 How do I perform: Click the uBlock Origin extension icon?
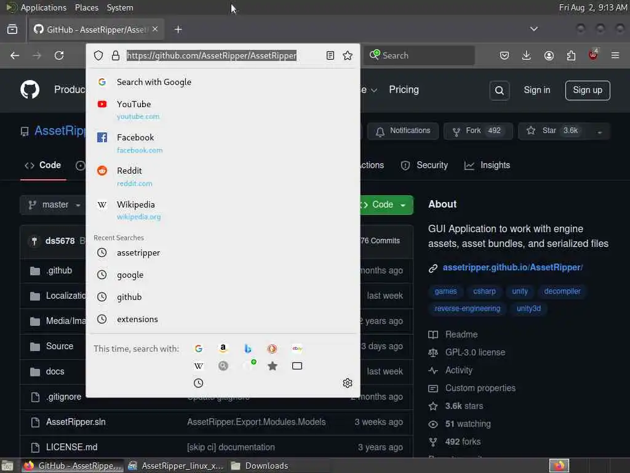point(593,55)
